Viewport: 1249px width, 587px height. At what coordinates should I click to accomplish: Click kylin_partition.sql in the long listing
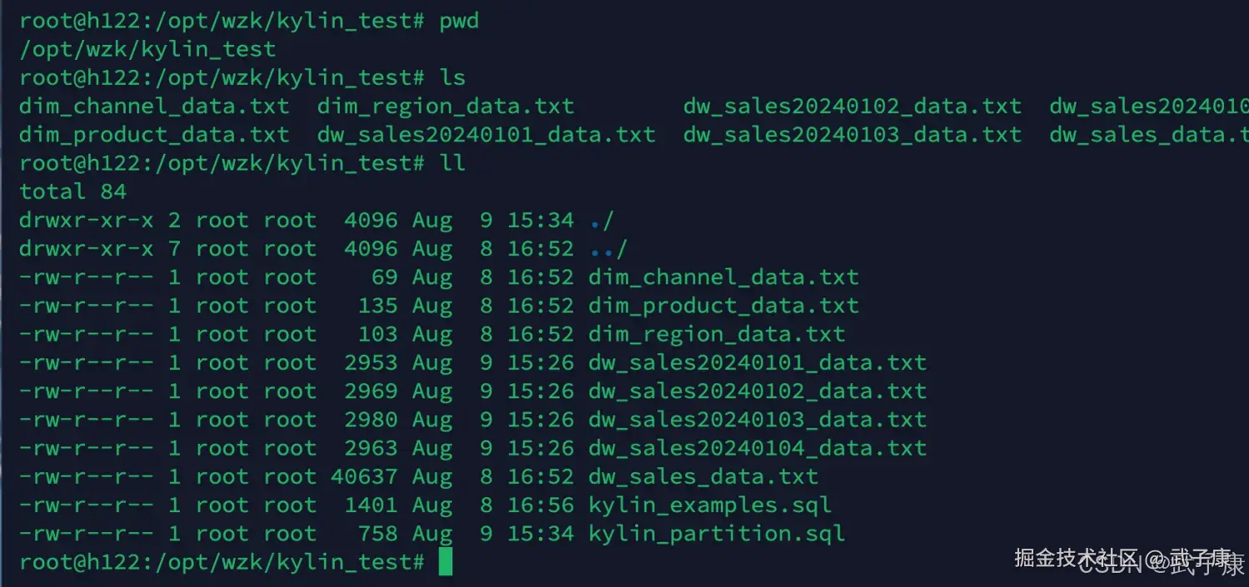pos(716,534)
